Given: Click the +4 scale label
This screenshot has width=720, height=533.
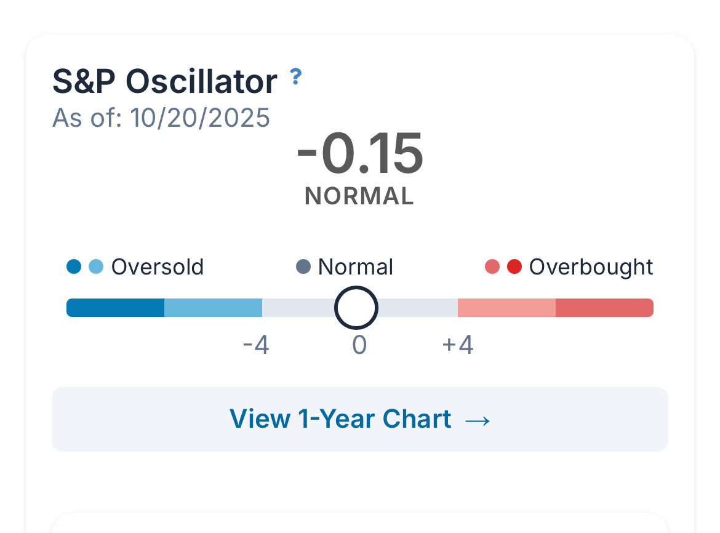Looking at the screenshot, I should click(x=458, y=345).
